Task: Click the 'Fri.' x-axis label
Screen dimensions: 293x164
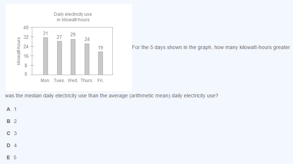Action: pyautogui.click(x=100, y=81)
